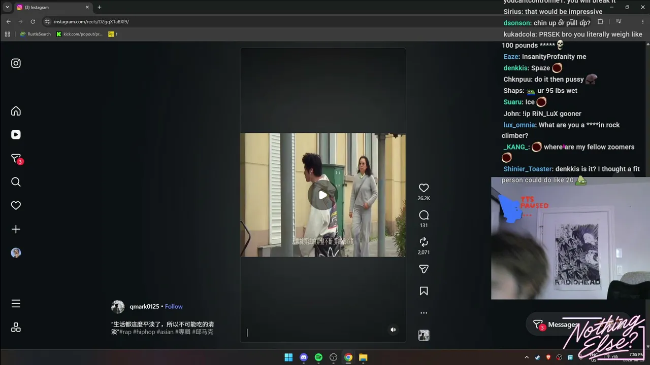
Task: Close the Instagram browser tab
Action: click(x=87, y=7)
